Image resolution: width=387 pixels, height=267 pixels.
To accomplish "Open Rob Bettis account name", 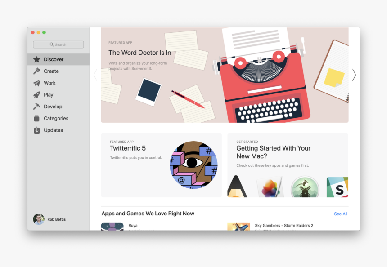I will [57, 219].
